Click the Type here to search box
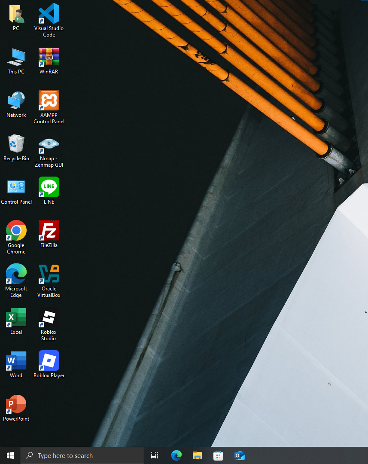The width and height of the screenshot is (368, 464). pyautogui.click(x=82, y=455)
